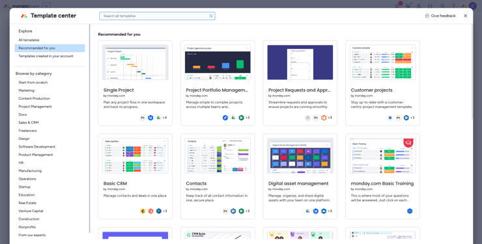This screenshot has width=482, height=244.
Task: Click +4 integrations on Single Project card
Action: 165,118
